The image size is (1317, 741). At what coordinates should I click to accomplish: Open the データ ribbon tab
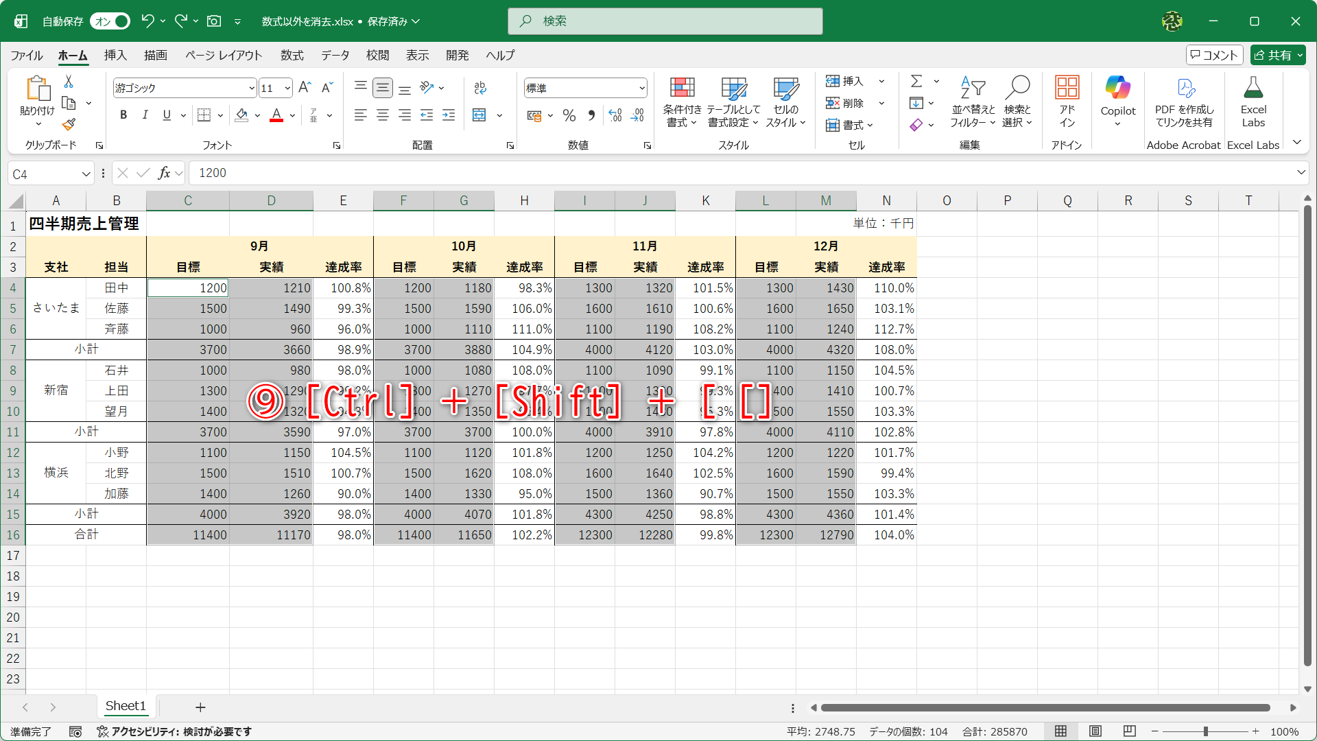[x=335, y=56]
